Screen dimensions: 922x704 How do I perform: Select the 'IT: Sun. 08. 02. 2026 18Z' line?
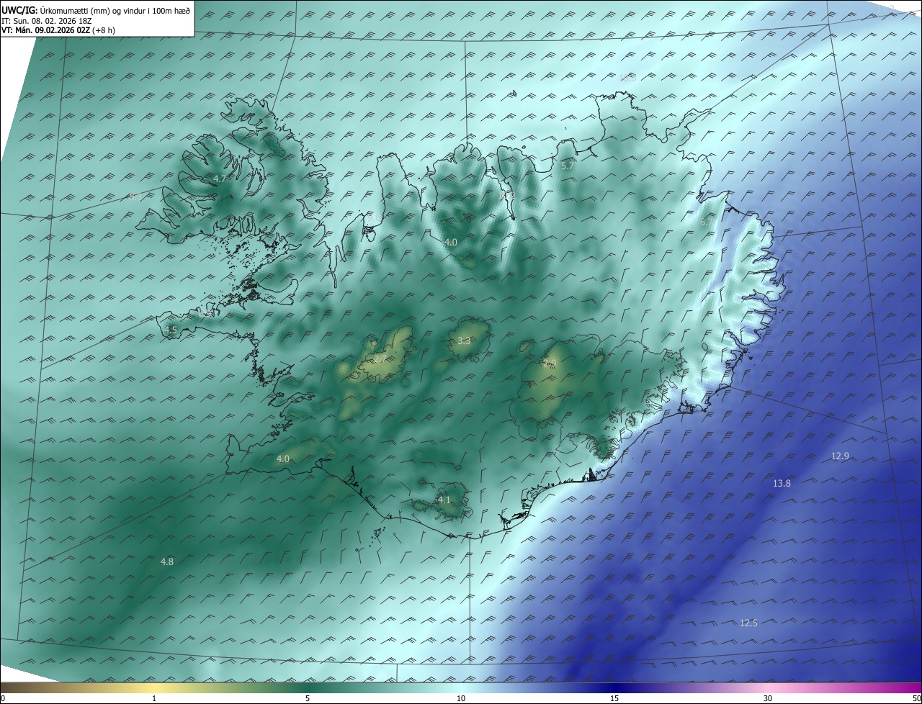pos(48,20)
